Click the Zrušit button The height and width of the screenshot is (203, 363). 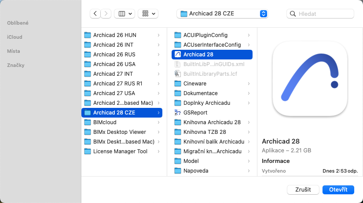pos(303,189)
